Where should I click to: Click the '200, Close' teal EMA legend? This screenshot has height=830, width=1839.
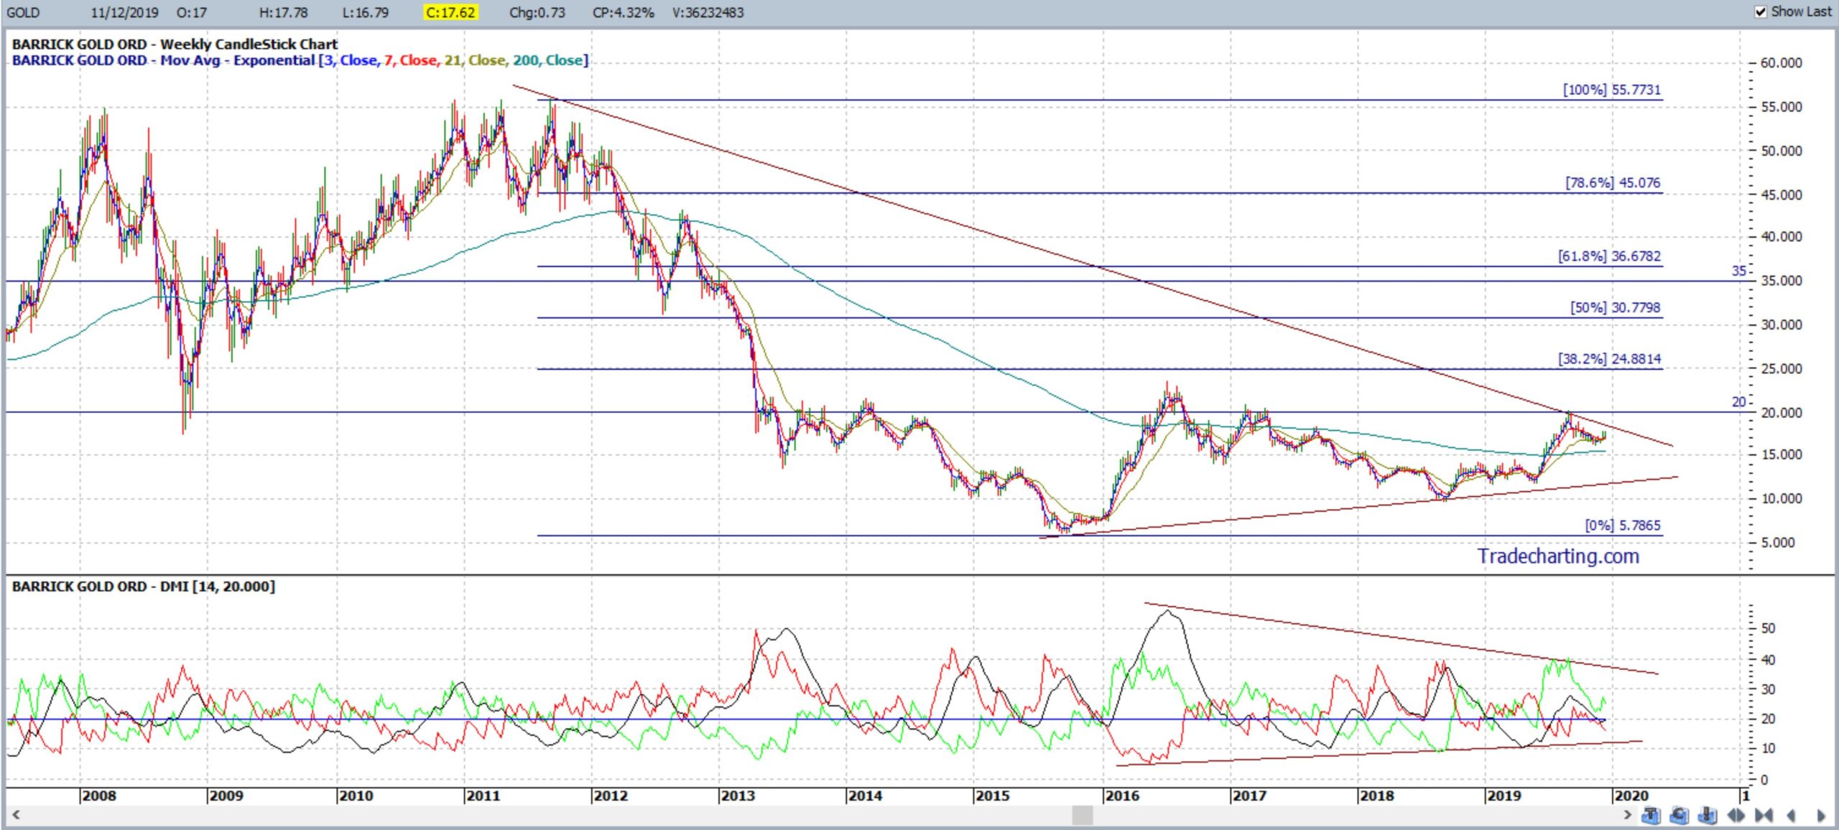[547, 60]
